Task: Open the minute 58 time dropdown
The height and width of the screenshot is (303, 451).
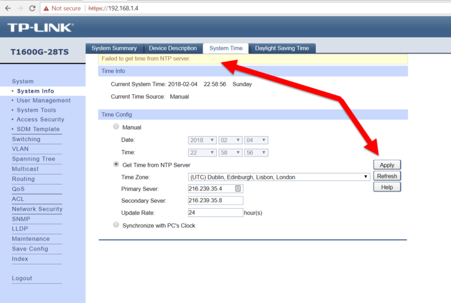Action: coord(230,152)
